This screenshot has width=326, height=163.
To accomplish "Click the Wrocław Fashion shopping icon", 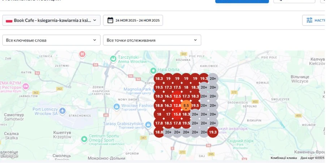I will pyautogui.click(x=116, y=107).
